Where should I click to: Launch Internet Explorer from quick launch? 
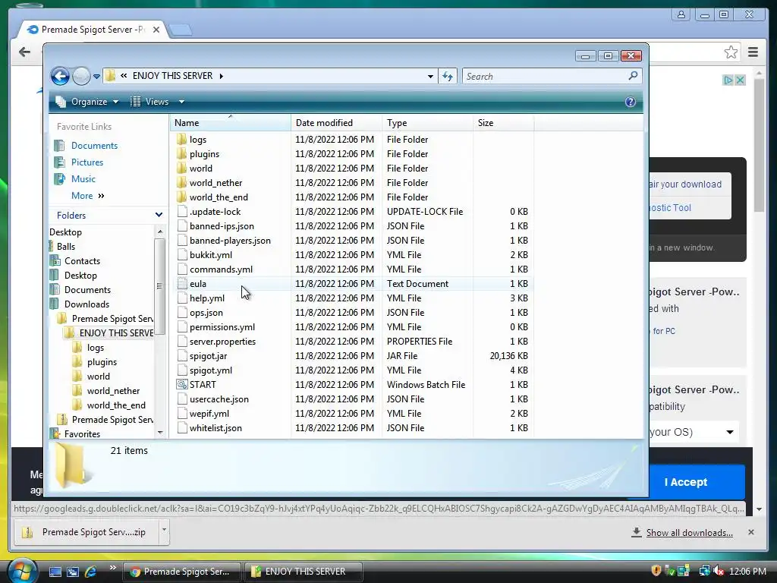(x=90, y=572)
